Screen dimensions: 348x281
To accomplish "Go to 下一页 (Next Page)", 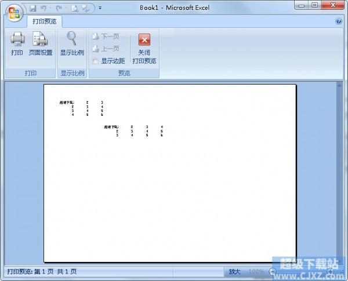I will pos(106,36).
